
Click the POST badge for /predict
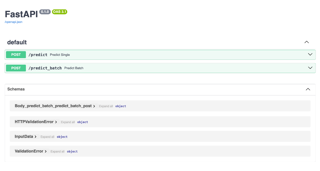(16, 55)
